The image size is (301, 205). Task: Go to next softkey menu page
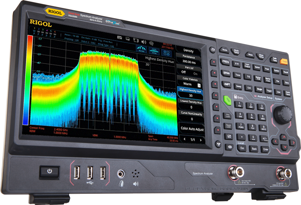[200, 140]
